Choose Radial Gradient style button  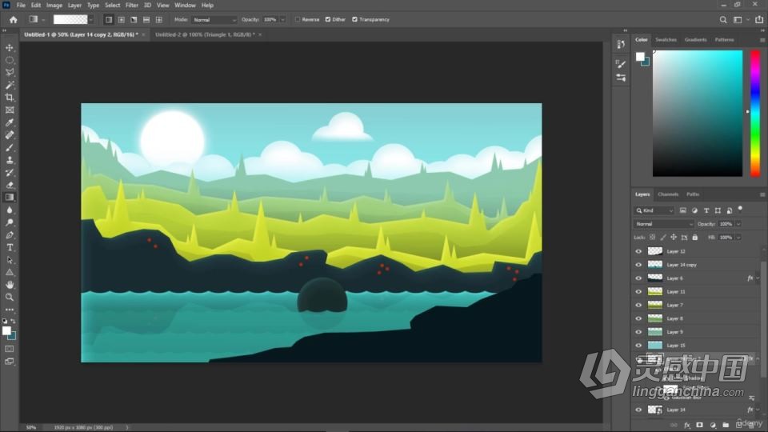point(121,19)
